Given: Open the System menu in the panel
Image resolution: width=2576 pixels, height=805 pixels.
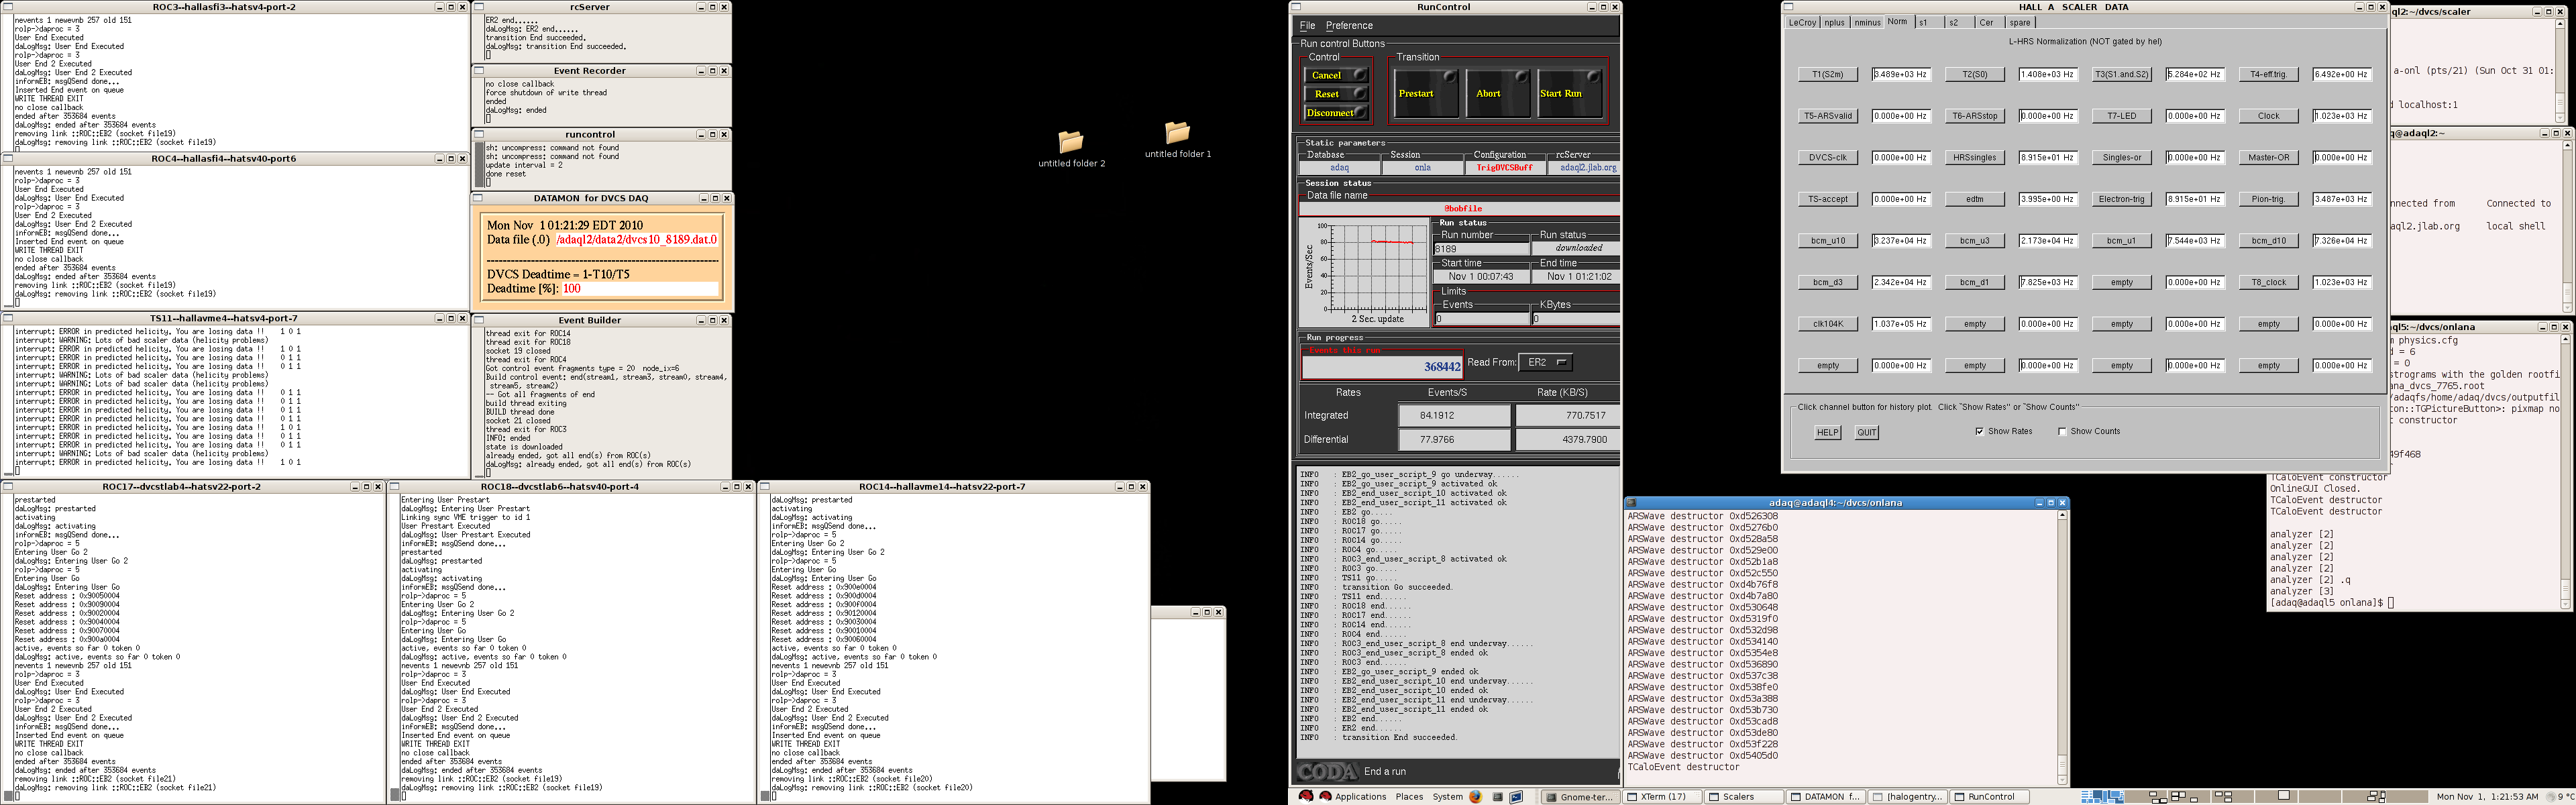Looking at the screenshot, I should (1447, 797).
